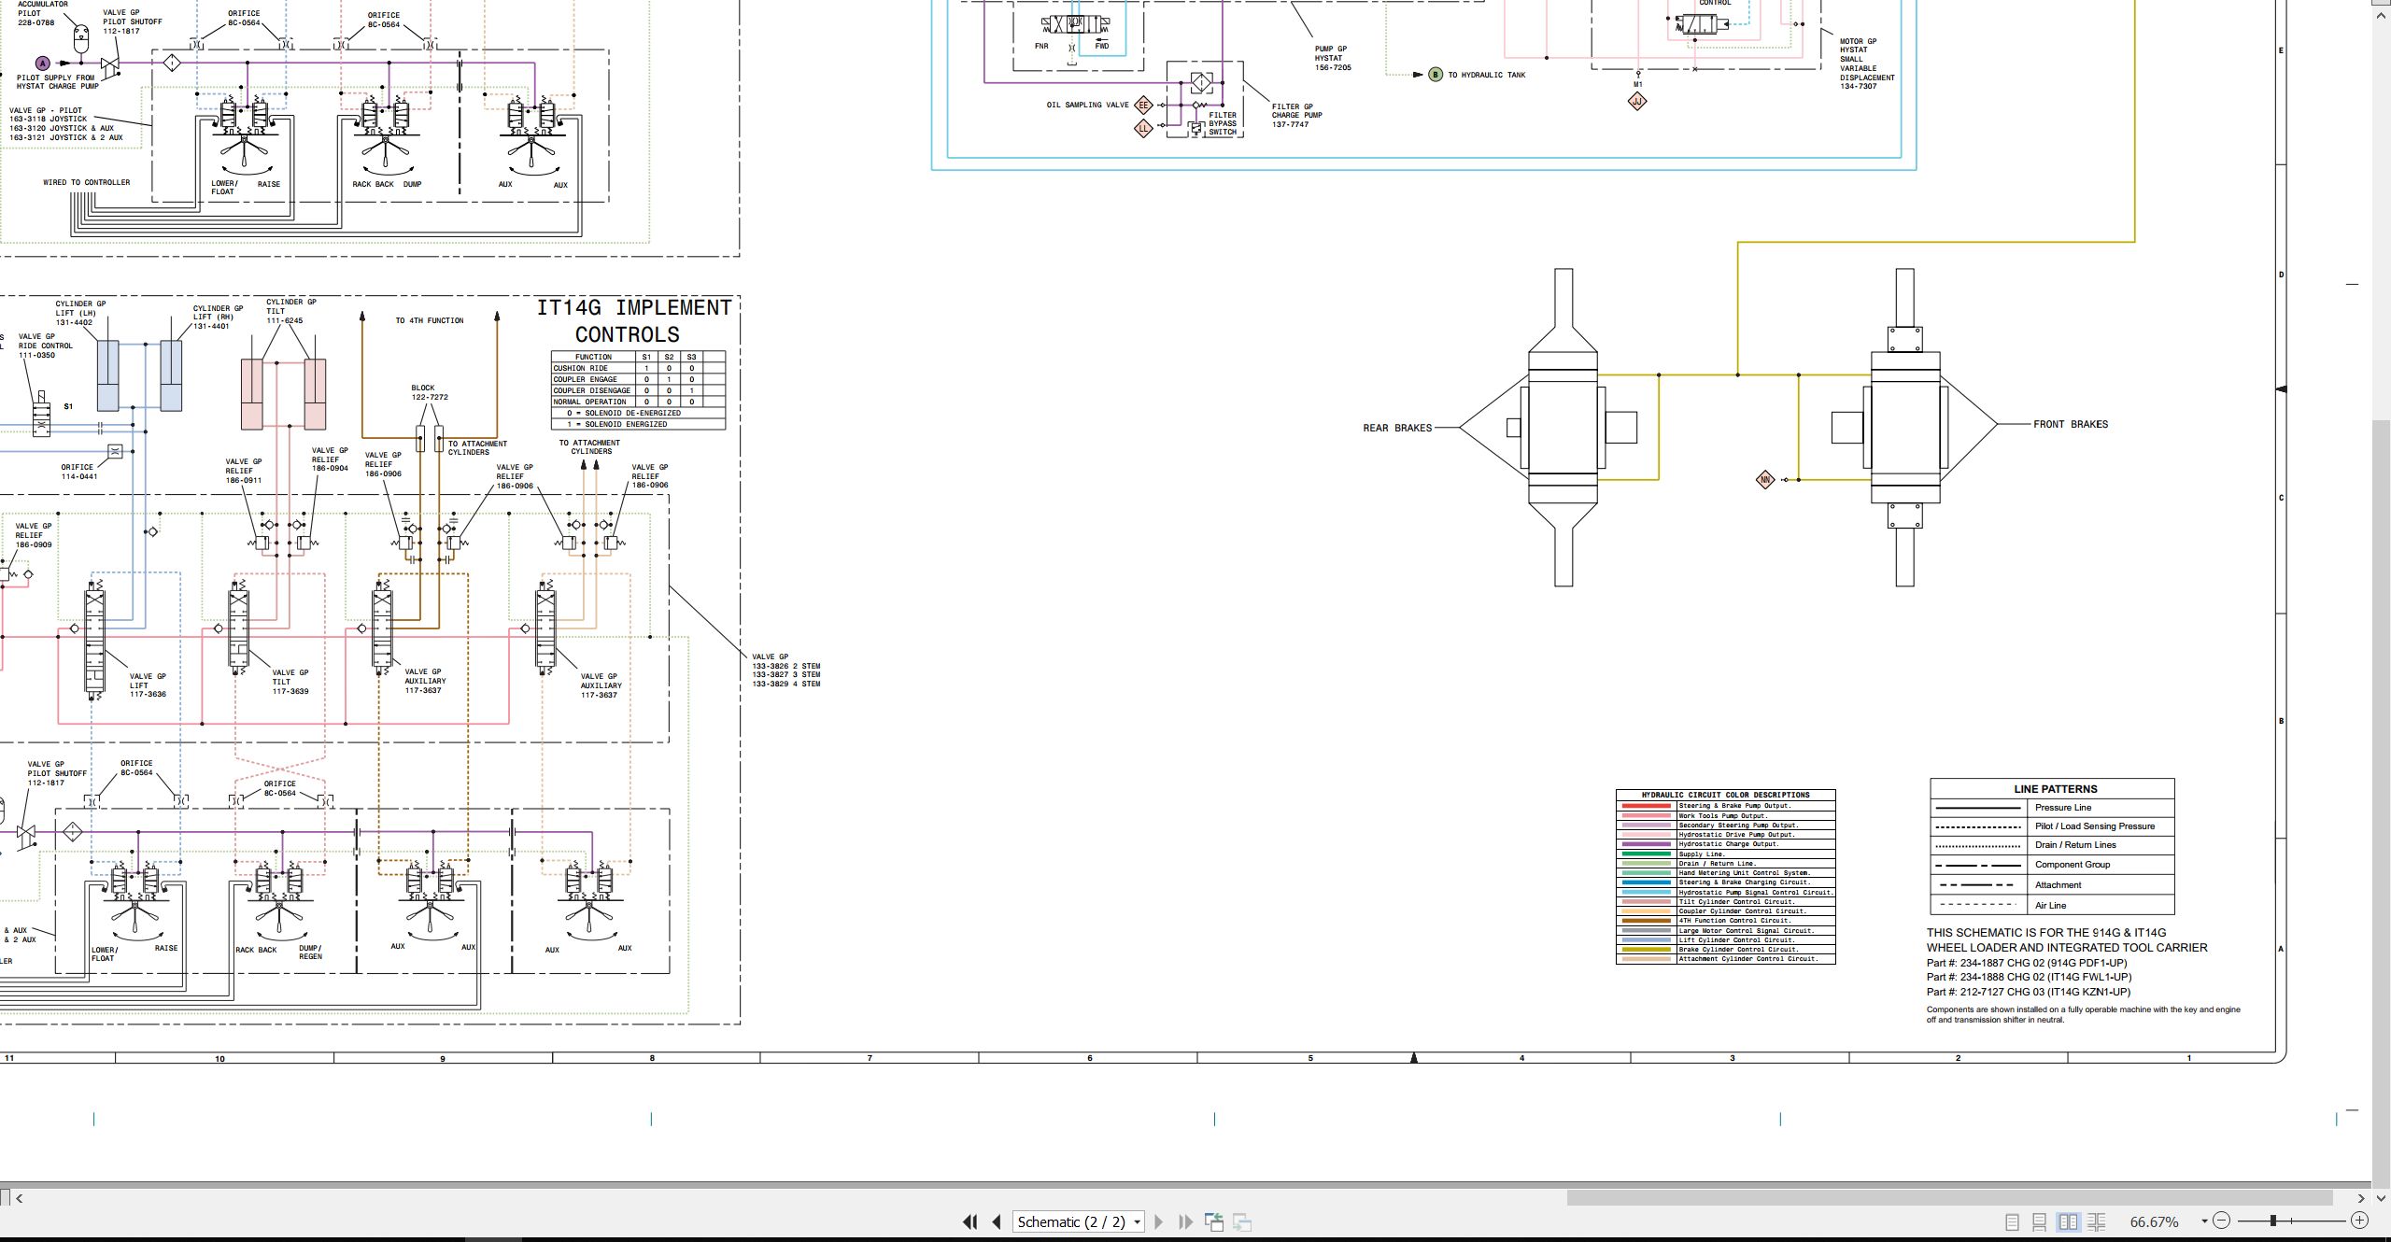
Task: Click the Air Line legend row
Action: pos(2052,905)
